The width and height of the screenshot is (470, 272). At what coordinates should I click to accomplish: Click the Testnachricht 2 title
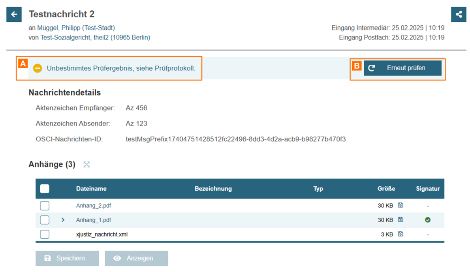(62, 14)
